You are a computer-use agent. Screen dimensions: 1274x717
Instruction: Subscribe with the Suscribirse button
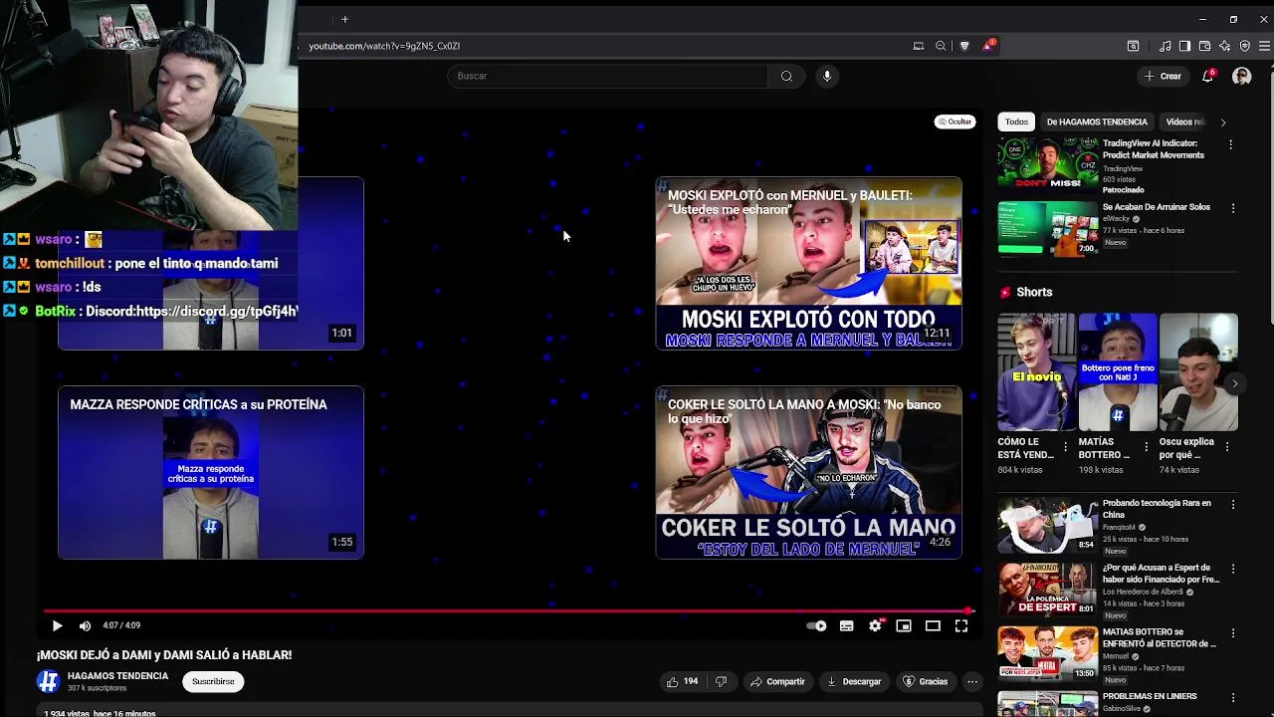213,681
